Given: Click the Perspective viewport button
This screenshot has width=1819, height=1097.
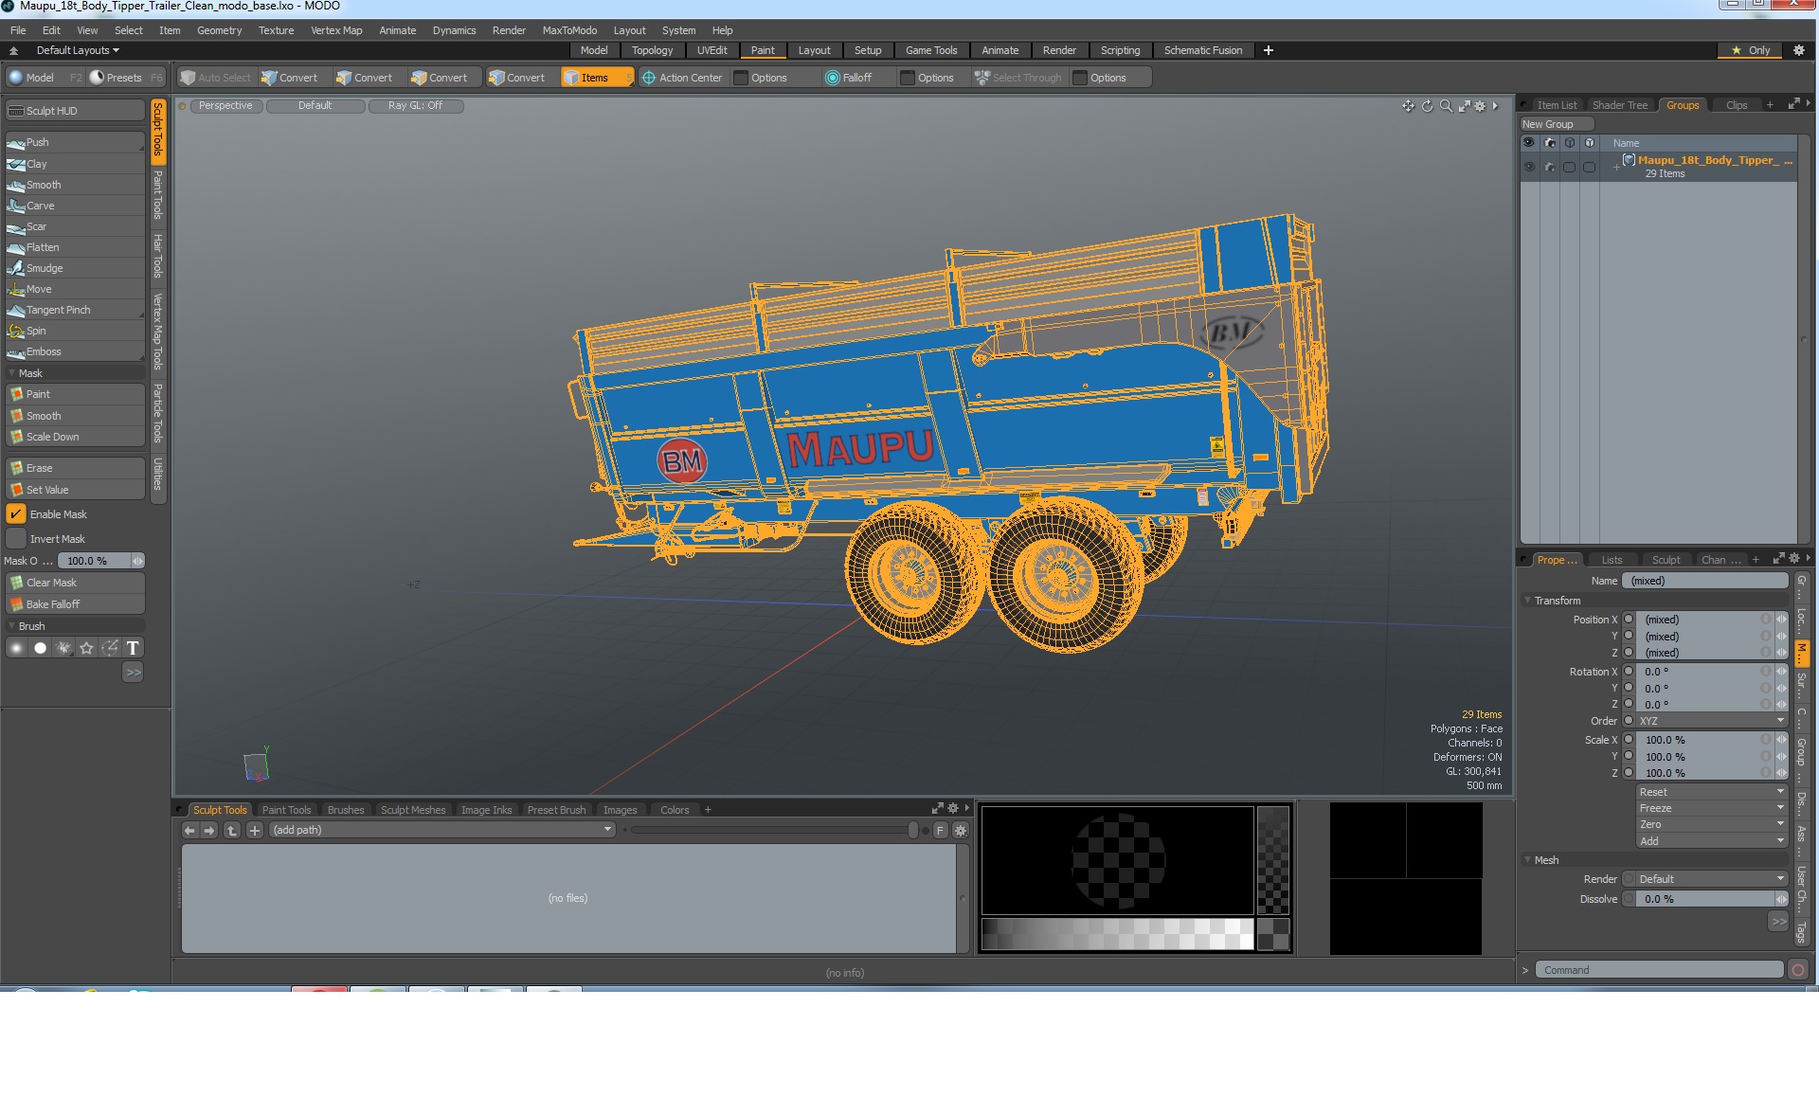Looking at the screenshot, I should click(x=225, y=106).
